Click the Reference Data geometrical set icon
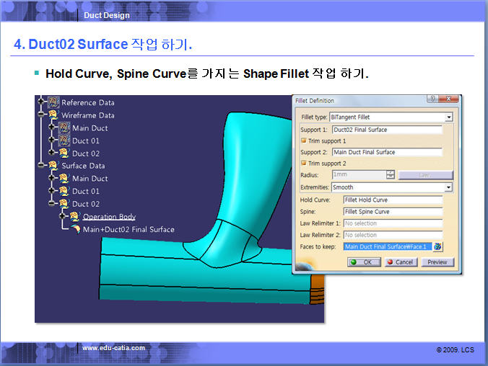The width and height of the screenshot is (488, 366). click(x=53, y=102)
